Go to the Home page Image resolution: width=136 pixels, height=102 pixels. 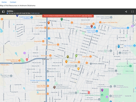(4, 2)
